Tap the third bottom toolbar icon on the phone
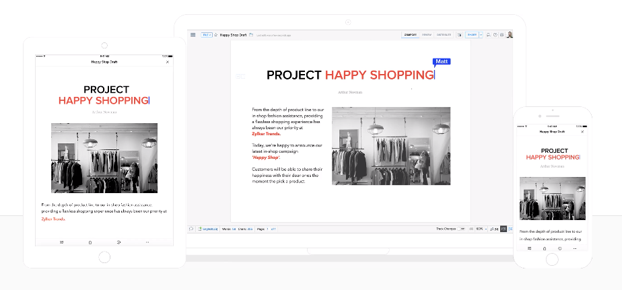622x290 pixels. (559, 248)
